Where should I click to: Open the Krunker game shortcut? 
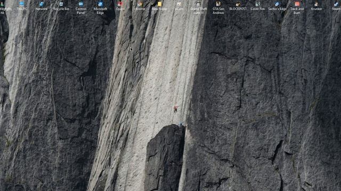click(x=316, y=6)
